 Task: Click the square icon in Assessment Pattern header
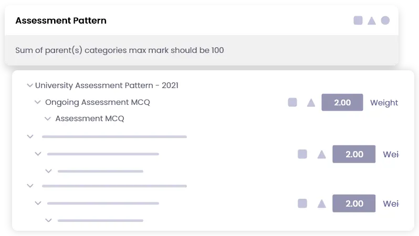pyautogui.click(x=358, y=20)
